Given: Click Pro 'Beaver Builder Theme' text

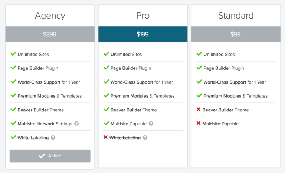Looking at the screenshot, I should pyautogui.click(x=134, y=110).
